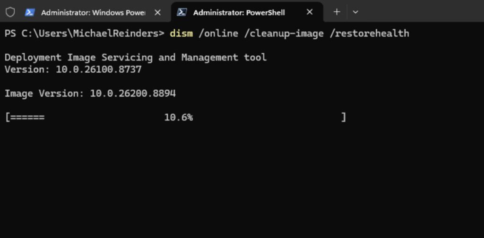Click PowerShell icon on second tab
This screenshot has height=238, width=484.
pyautogui.click(x=181, y=12)
